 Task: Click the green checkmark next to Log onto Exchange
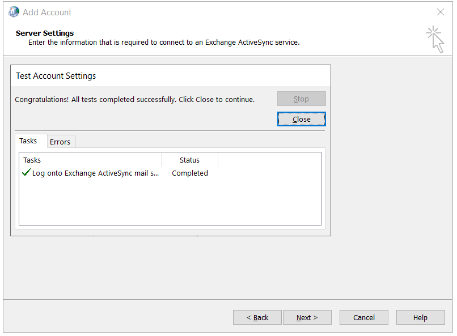tap(26, 172)
